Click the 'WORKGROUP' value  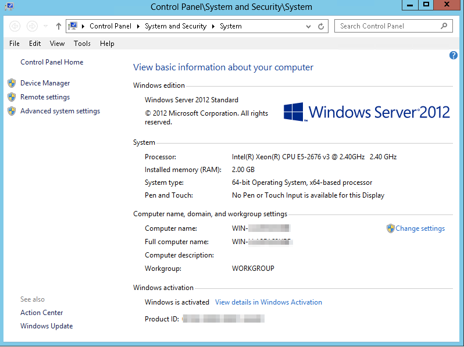pyautogui.click(x=253, y=269)
